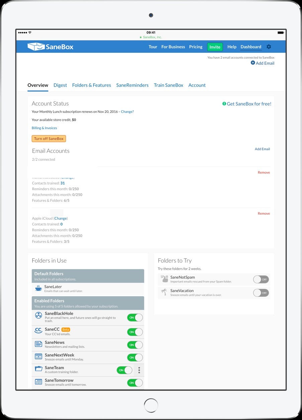Disable the SaneNextWeek toggle
Image resolution: width=302 pixels, height=420 pixels.
pos(135,358)
